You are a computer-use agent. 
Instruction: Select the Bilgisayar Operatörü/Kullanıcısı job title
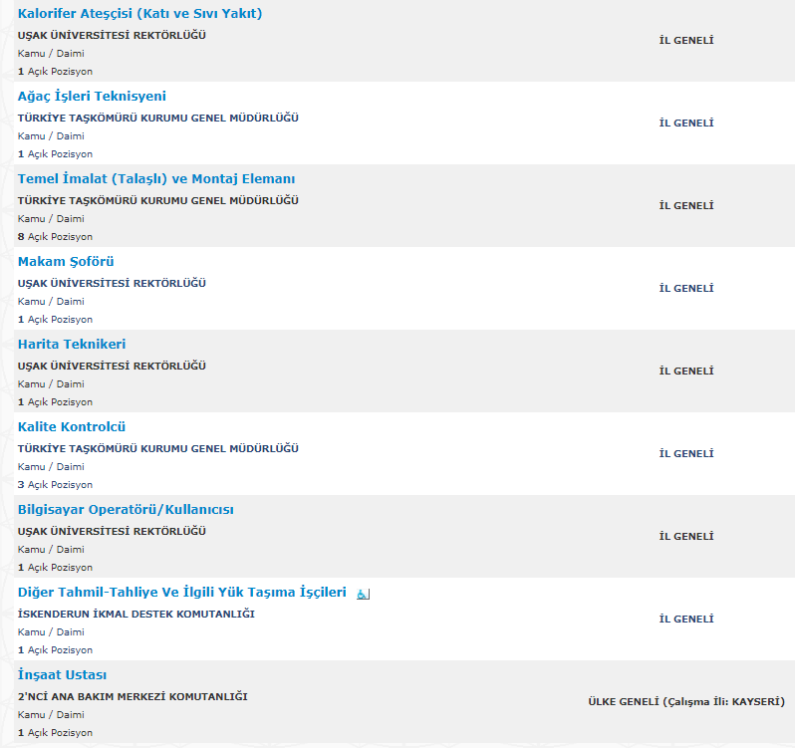126,510
